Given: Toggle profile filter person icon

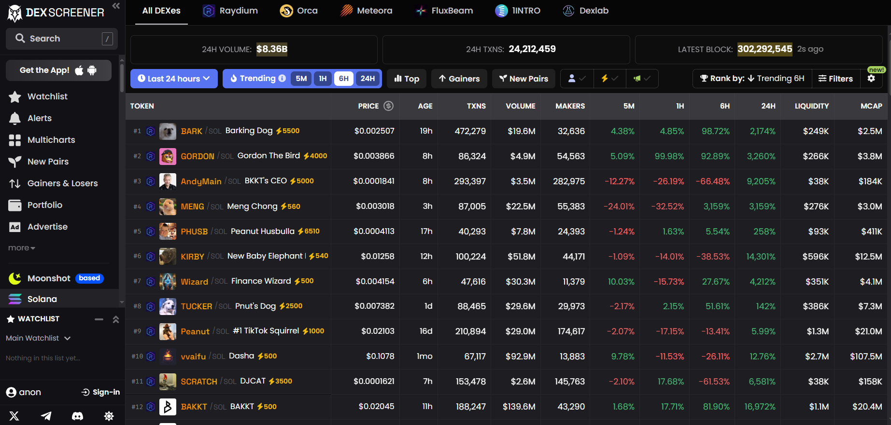Looking at the screenshot, I should (577, 78).
